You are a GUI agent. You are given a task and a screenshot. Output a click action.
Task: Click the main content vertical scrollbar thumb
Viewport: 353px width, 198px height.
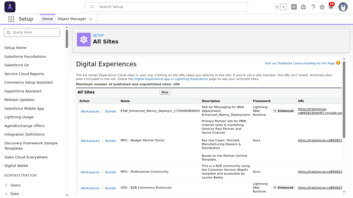coord(344,100)
